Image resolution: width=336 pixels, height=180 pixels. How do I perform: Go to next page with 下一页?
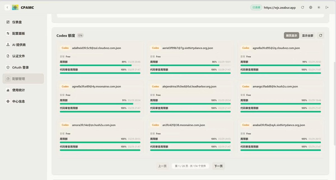click(218, 166)
